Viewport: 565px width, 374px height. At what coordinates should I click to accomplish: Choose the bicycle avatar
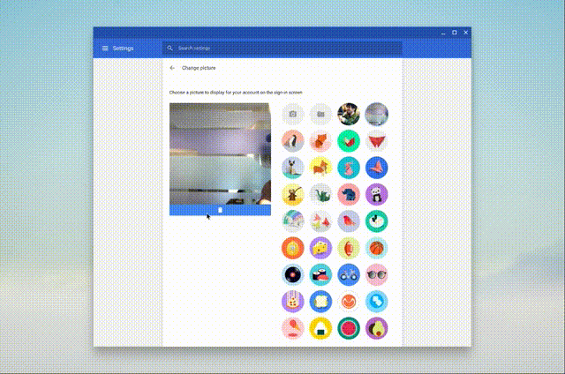coord(349,275)
